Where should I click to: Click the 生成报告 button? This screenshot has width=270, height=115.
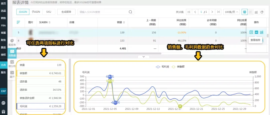click(66, 12)
